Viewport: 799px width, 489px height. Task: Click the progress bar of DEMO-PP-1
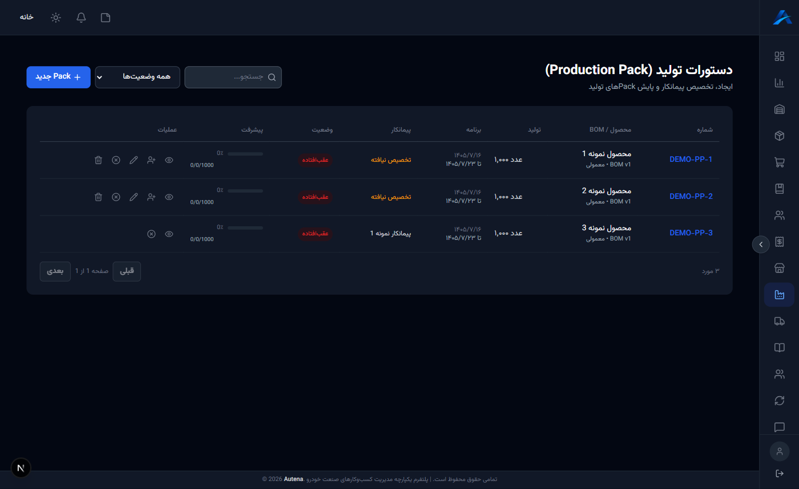245,154
